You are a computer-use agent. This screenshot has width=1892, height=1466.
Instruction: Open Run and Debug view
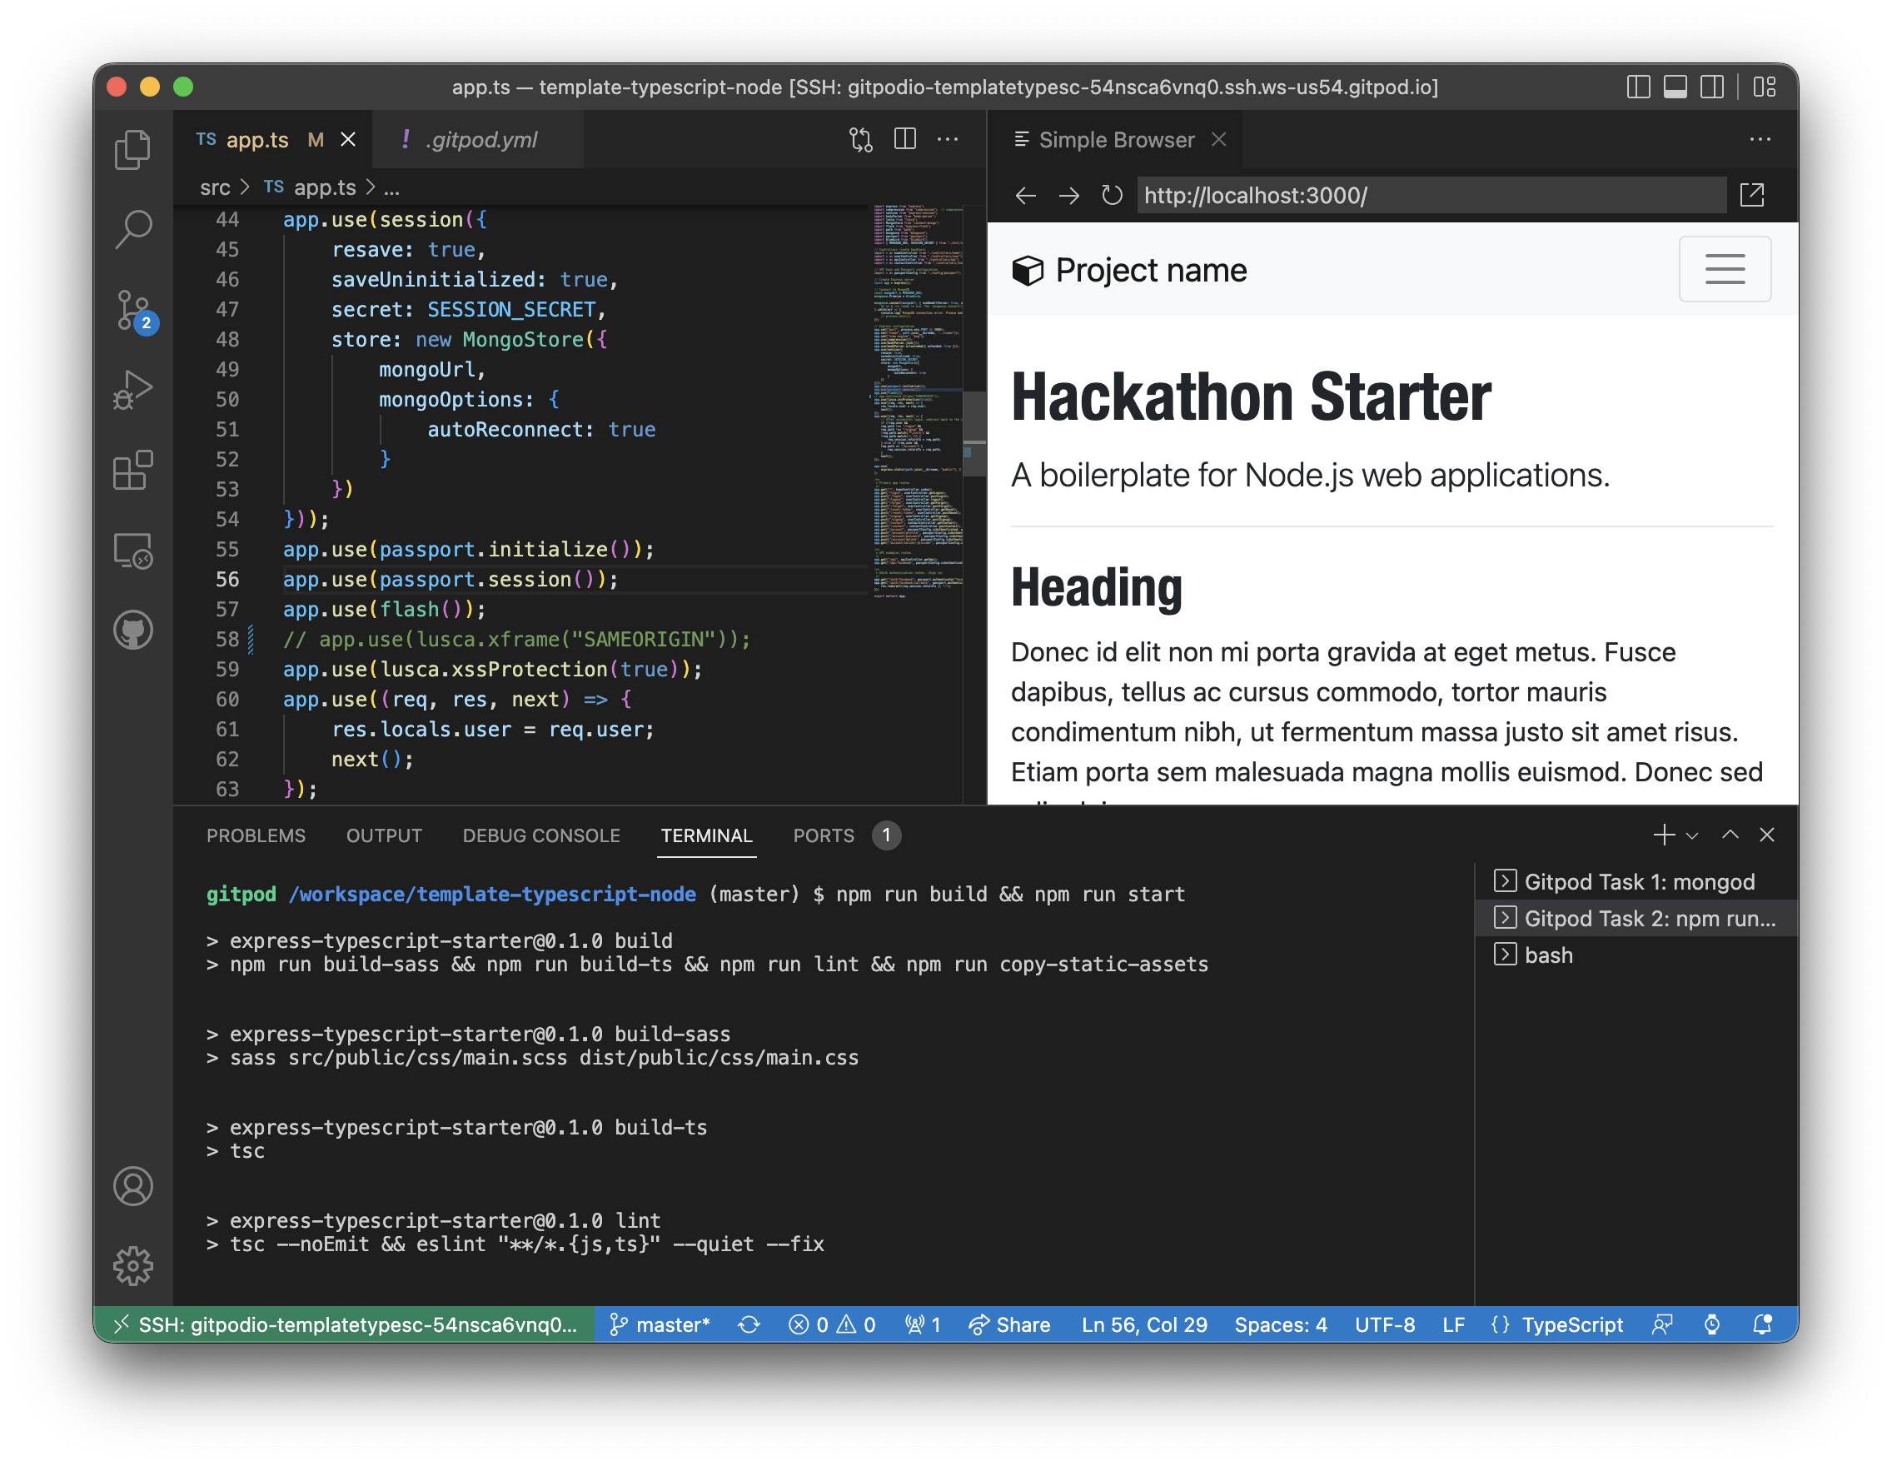132,390
